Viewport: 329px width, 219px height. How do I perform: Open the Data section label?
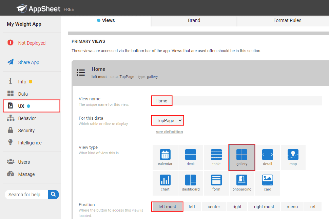(23, 94)
